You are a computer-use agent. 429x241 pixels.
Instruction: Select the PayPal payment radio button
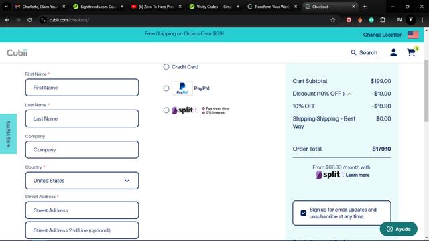pyautogui.click(x=166, y=88)
